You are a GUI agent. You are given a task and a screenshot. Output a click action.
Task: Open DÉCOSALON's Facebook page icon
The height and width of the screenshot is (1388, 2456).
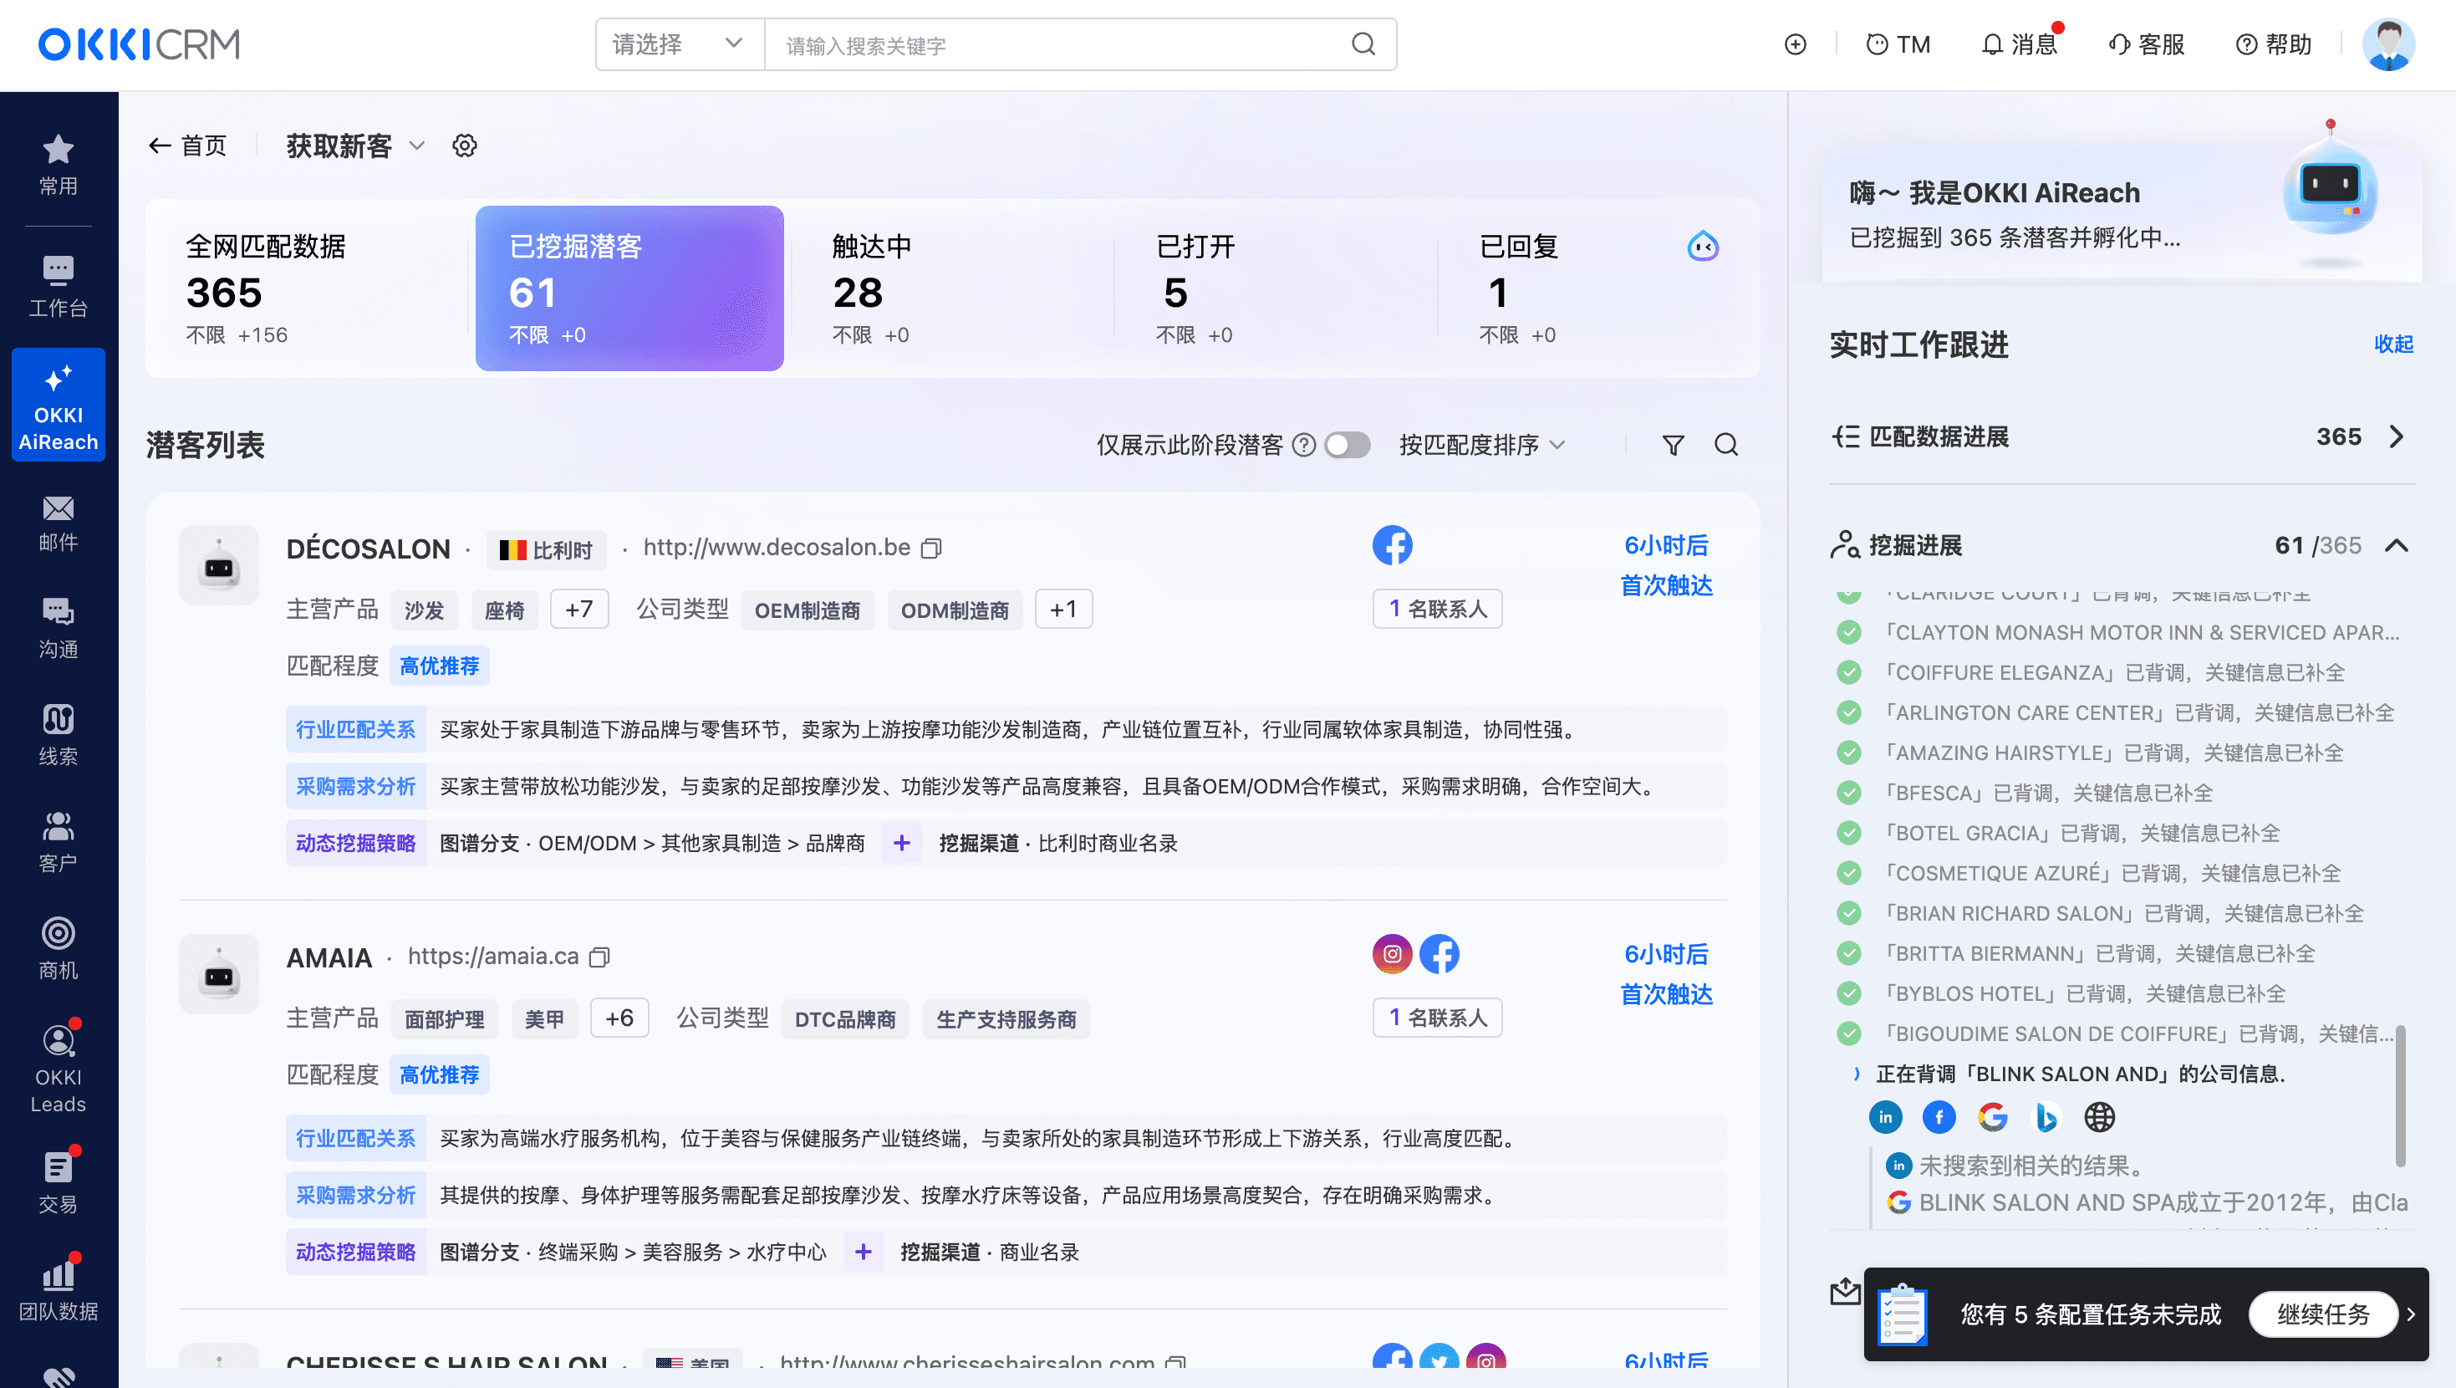coord(1392,546)
